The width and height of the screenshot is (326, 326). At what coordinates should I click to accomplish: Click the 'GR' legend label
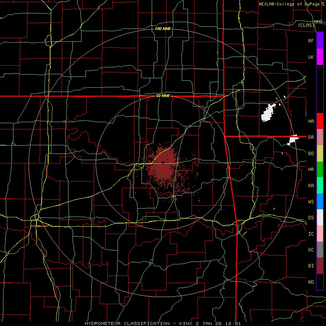[x=311, y=137]
